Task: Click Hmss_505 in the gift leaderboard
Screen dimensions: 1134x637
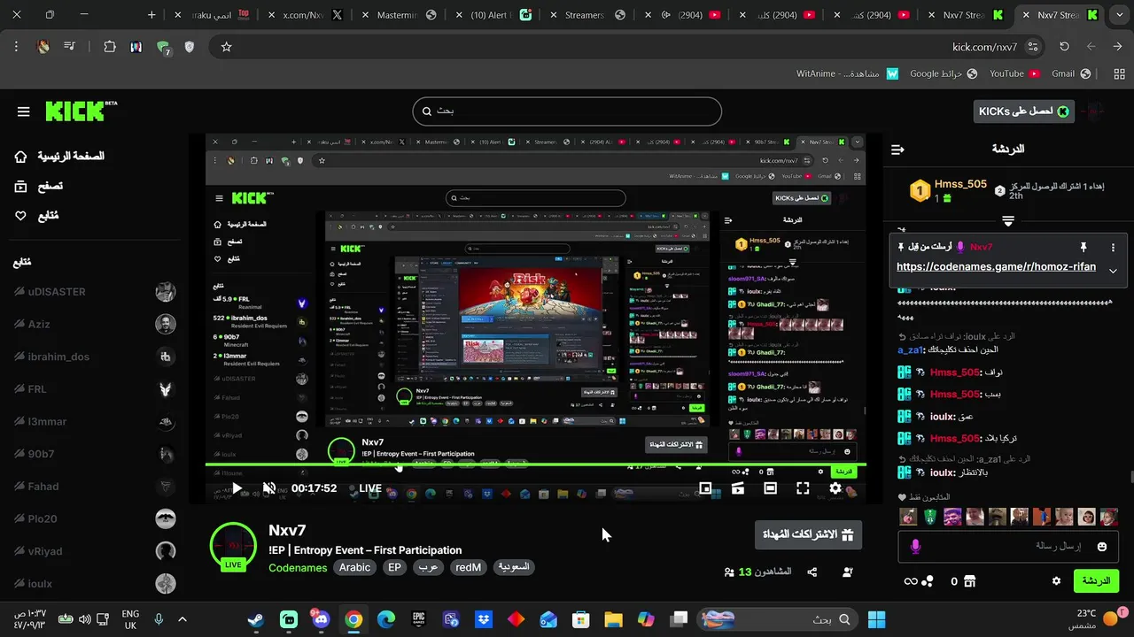Action: (960, 184)
